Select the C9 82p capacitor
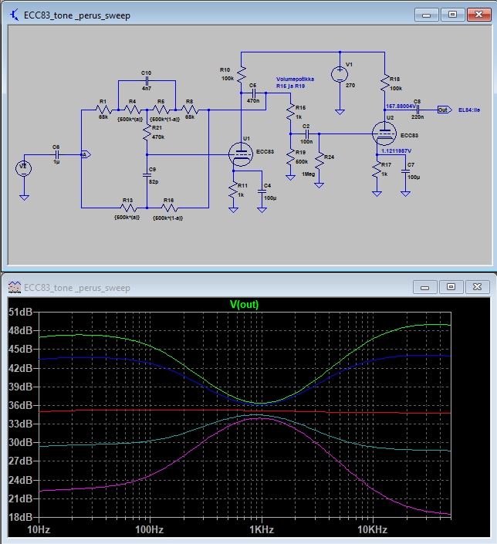Image resolution: width=497 pixels, height=544 pixels. click(147, 175)
